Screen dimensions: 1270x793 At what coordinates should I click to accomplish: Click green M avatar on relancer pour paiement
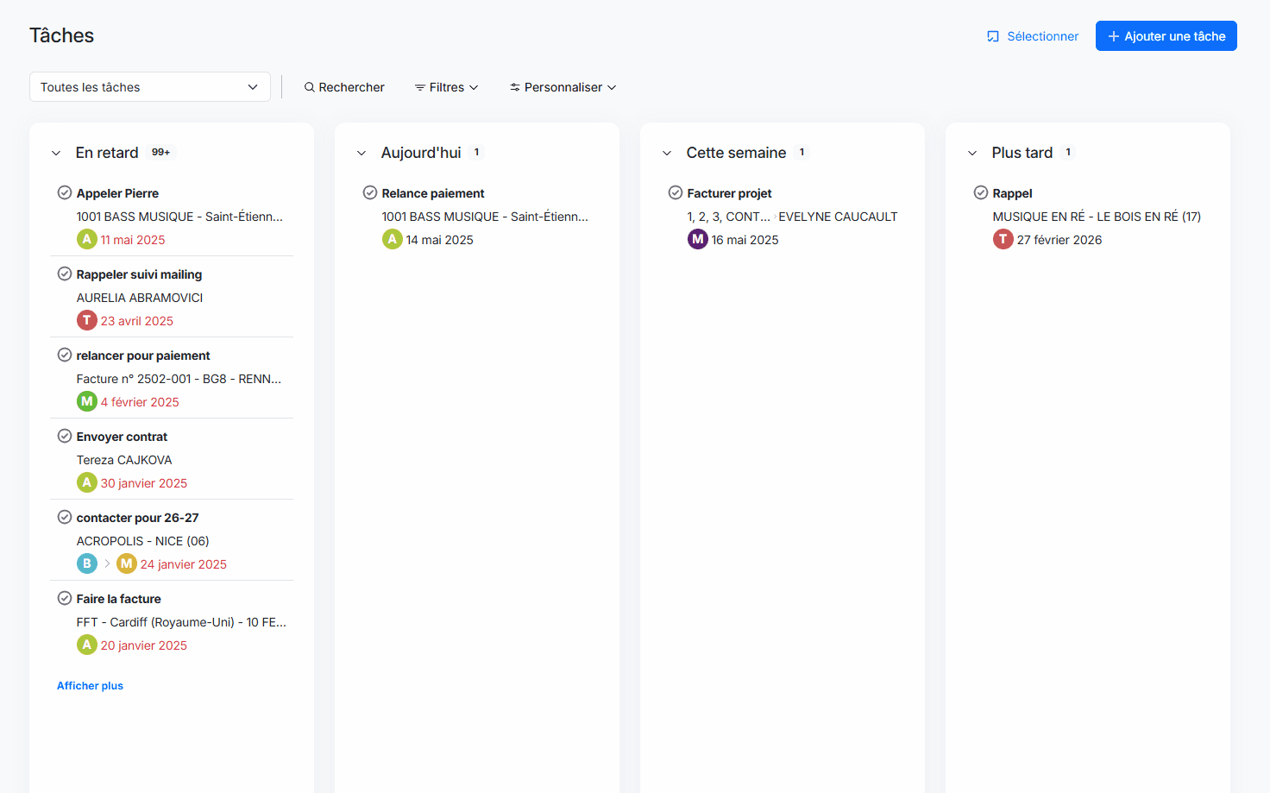(x=87, y=401)
